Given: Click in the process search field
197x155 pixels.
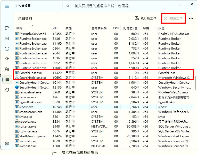Looking at the screenshot, I should click(99, 6).
